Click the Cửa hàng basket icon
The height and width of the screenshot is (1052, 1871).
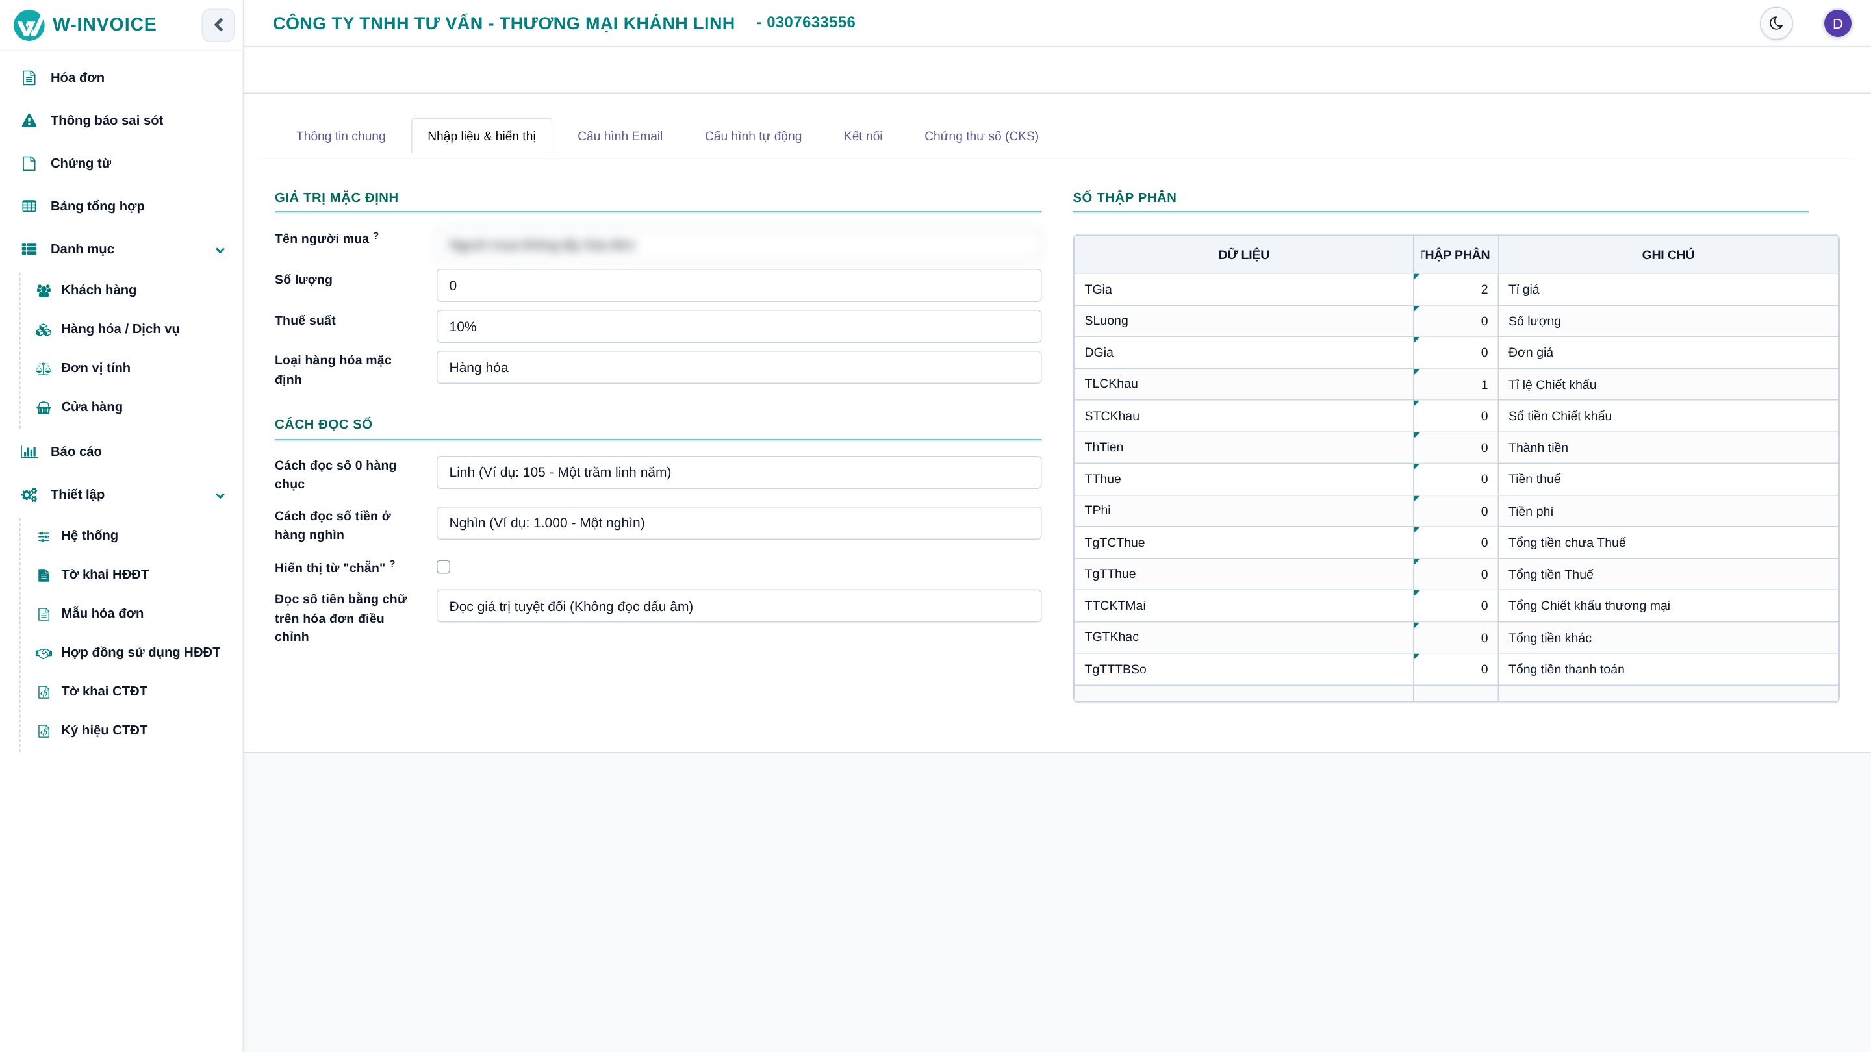[44, 408]
